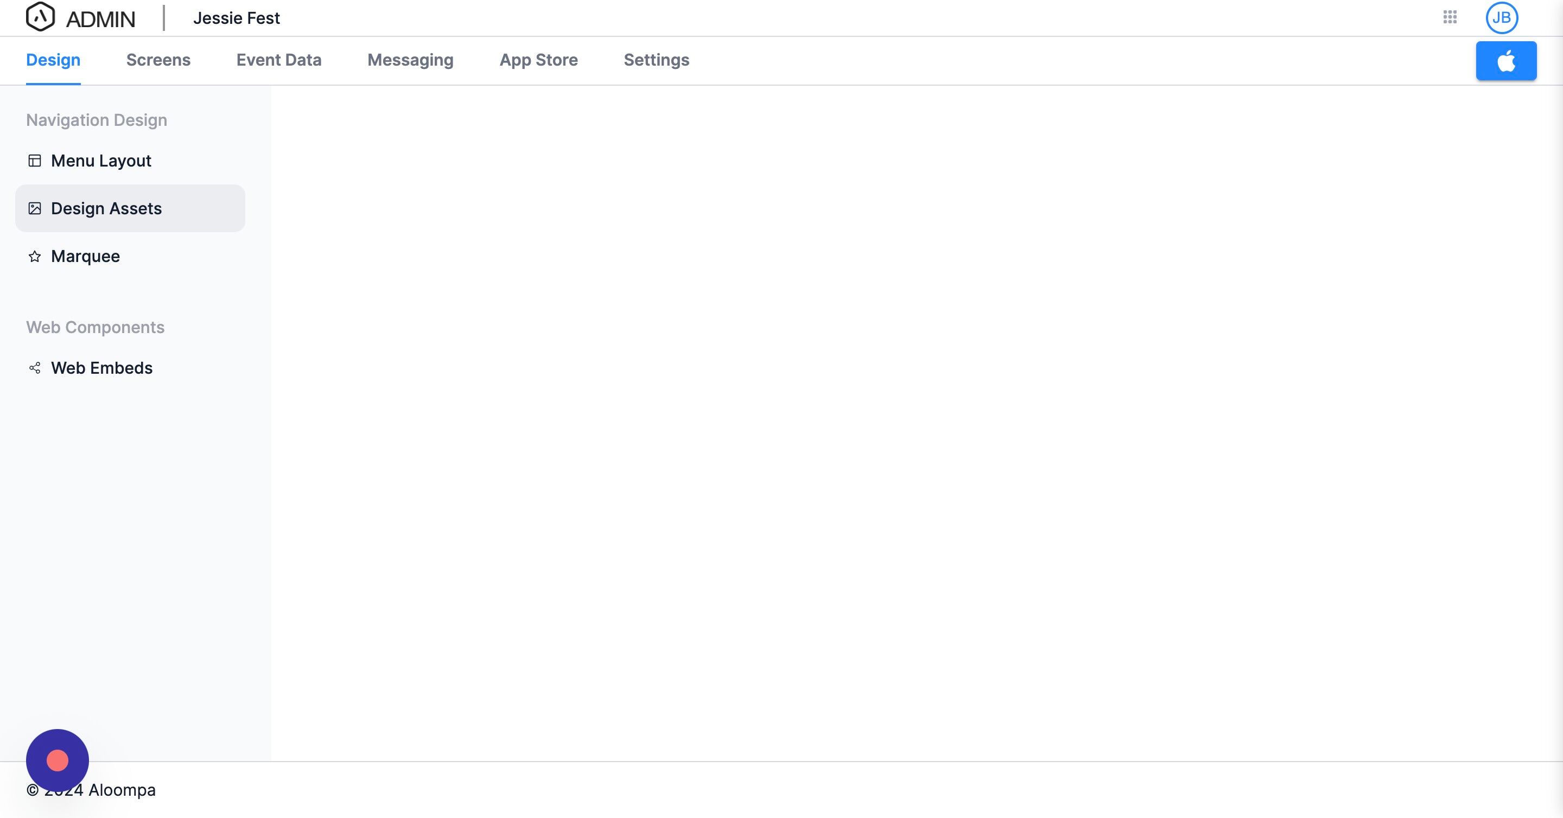
Task: Click the Aloompa hexagon logo icon
Action: [40, 17]
